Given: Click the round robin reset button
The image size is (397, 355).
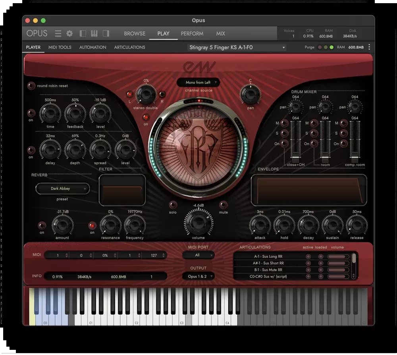Looking at the screenshot, I should [x=31, y=86].
